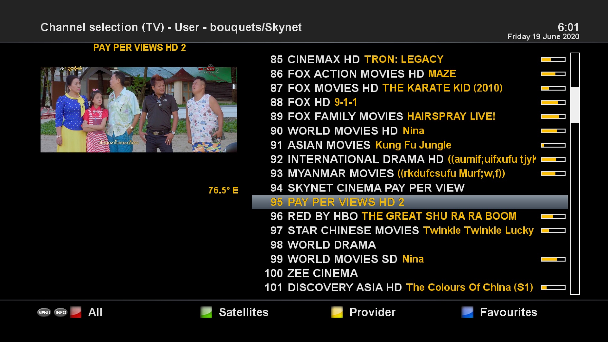Open the All channels view

pyautogui.click(x=95, y=312)
